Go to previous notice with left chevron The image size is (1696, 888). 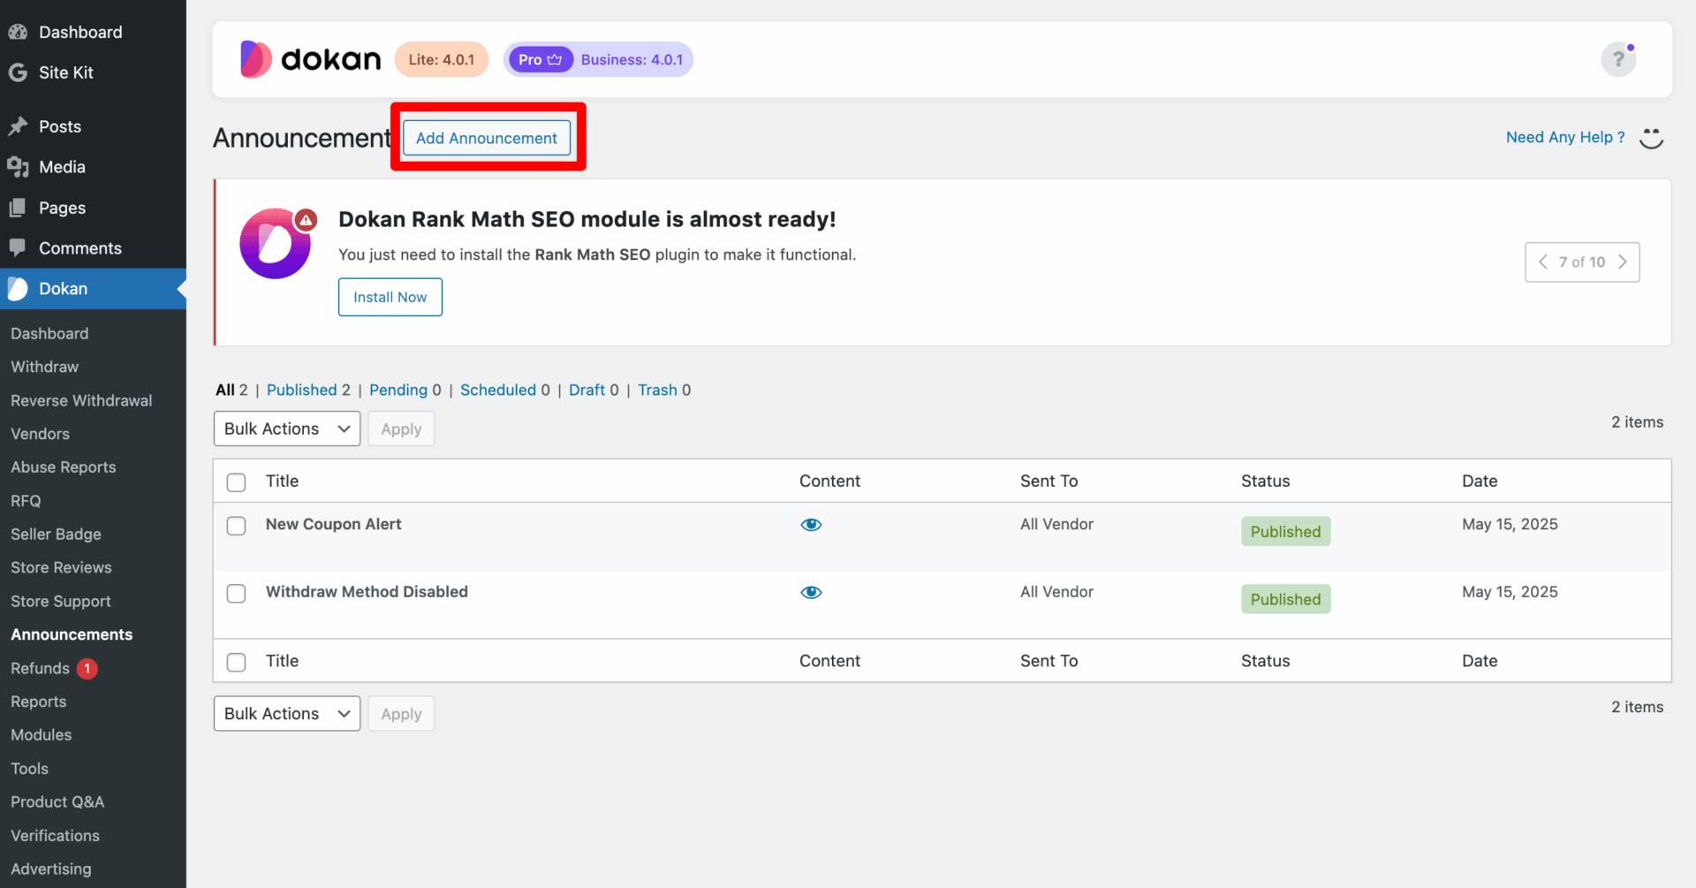(1543, 262)
